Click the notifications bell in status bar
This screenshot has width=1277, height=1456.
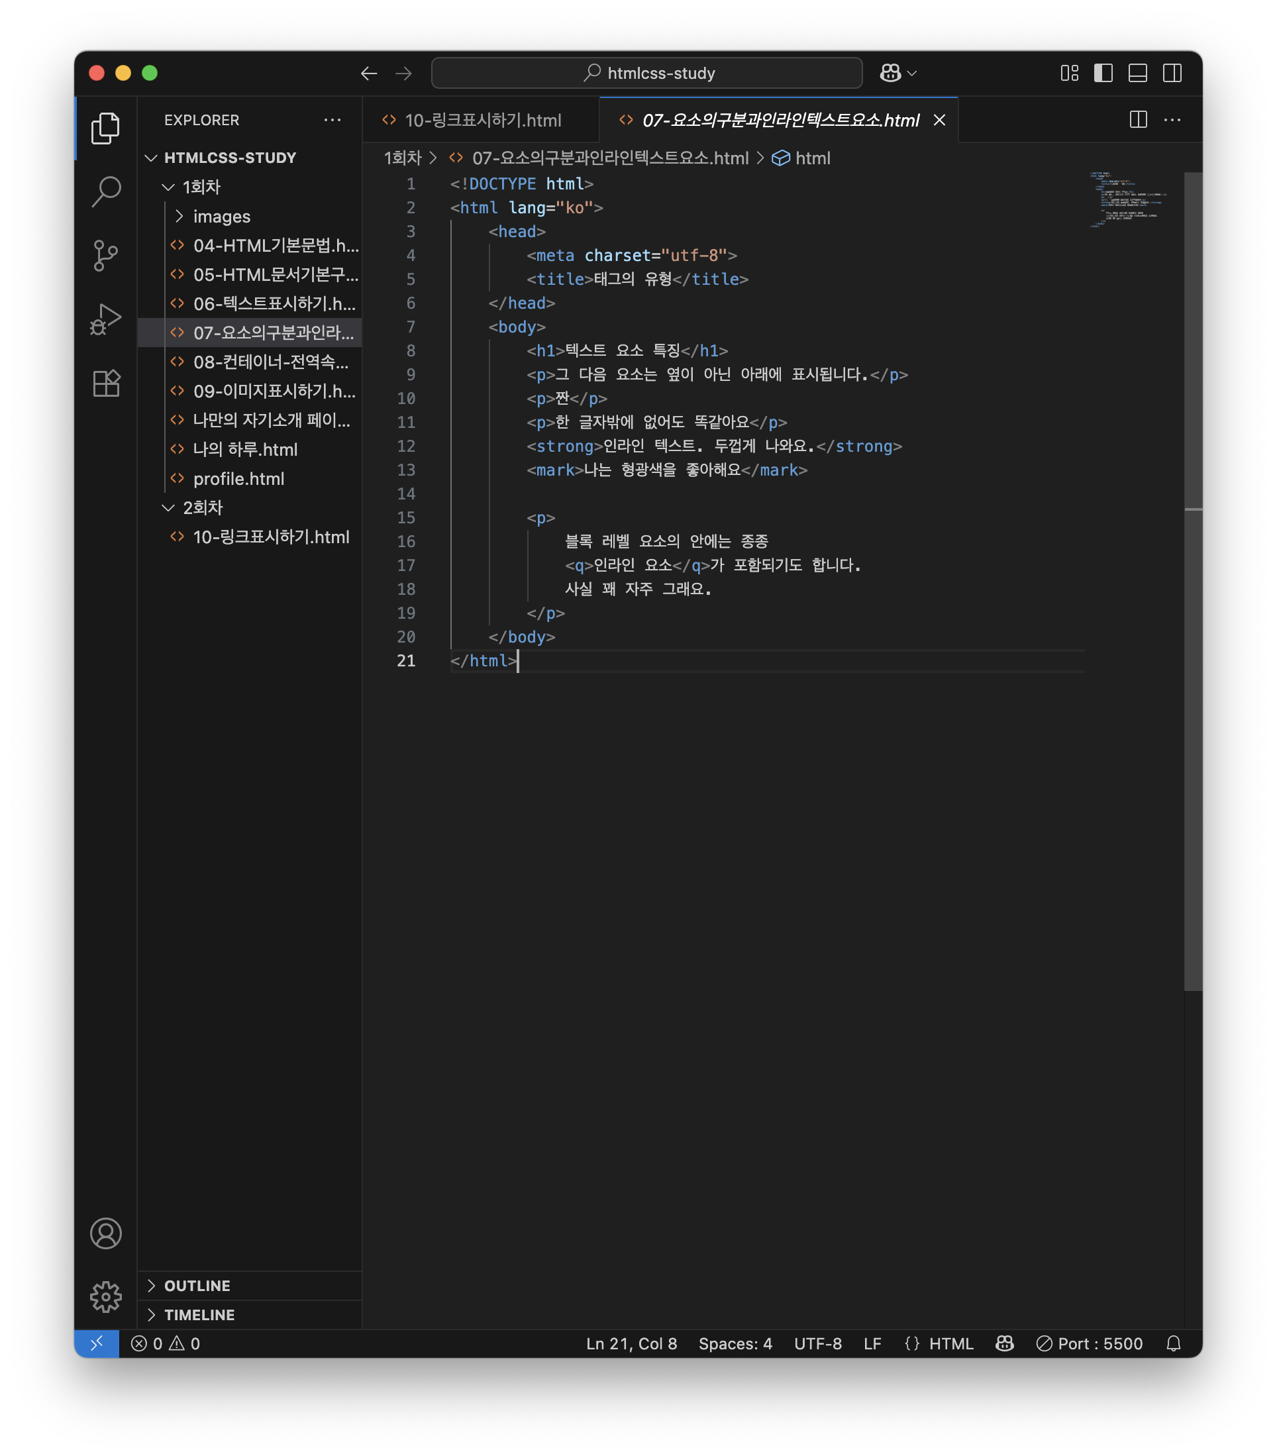1173,1343
